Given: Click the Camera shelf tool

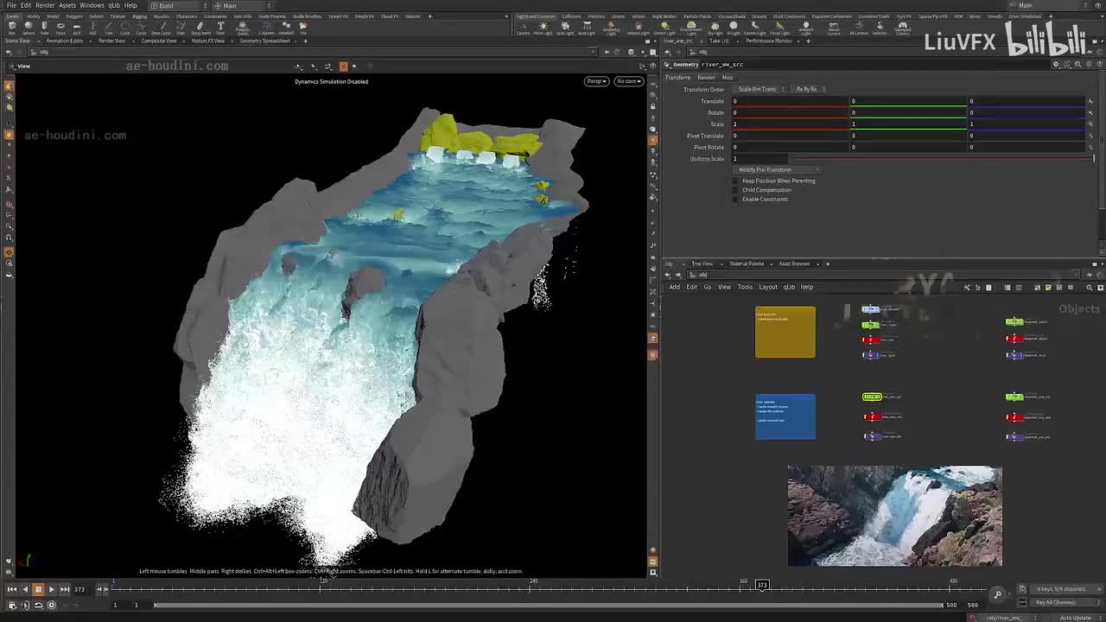Looking at the screenshot, I should pos(523,28).
